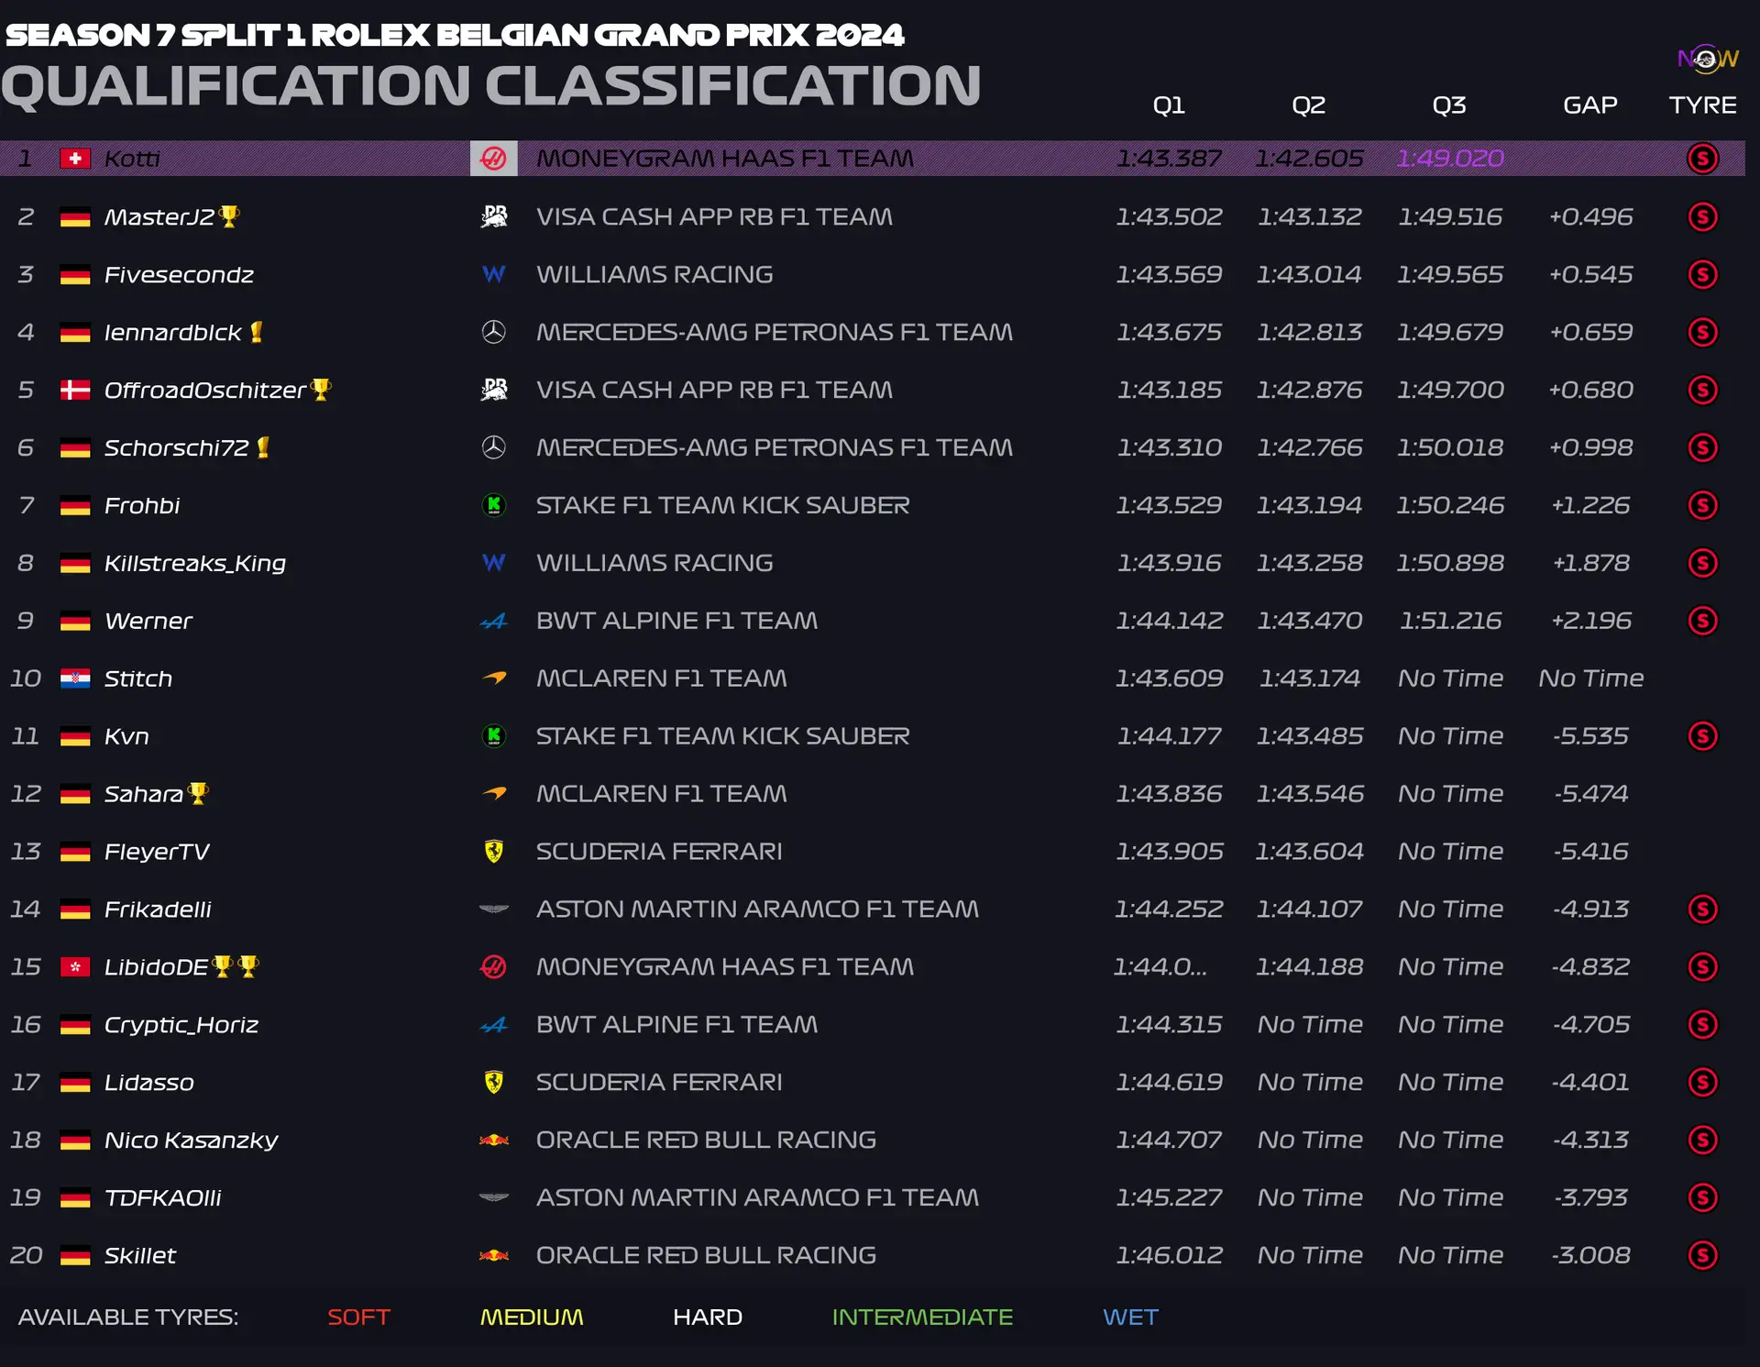Click the RB team logo beside MasterJ2
Screen dimensions: 1760x1367
click(494, 216)
